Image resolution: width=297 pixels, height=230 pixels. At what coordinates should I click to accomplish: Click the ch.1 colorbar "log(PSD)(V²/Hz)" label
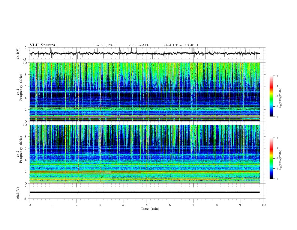[281, 98]
